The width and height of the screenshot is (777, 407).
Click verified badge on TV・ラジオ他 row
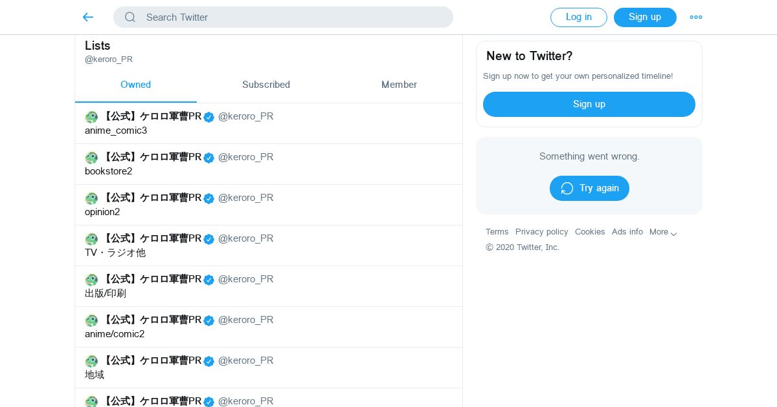[x=208, y=239]
